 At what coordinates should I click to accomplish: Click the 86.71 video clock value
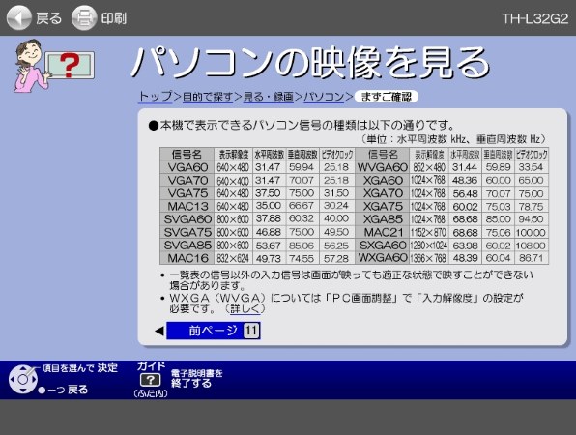[x=531, y=258]
